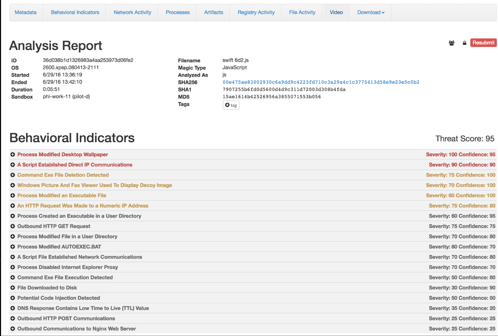Screen dimensions: 498x336
Task: Click the plus icon on the tag button
Action: [227, 105]
